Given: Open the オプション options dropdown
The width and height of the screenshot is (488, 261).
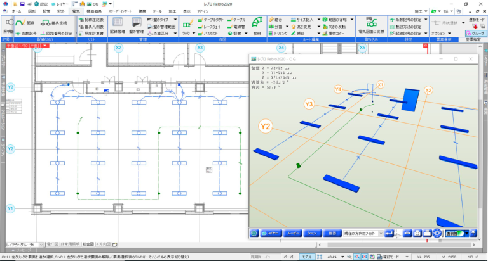Looking at the screenshot, I should point(440,33).
